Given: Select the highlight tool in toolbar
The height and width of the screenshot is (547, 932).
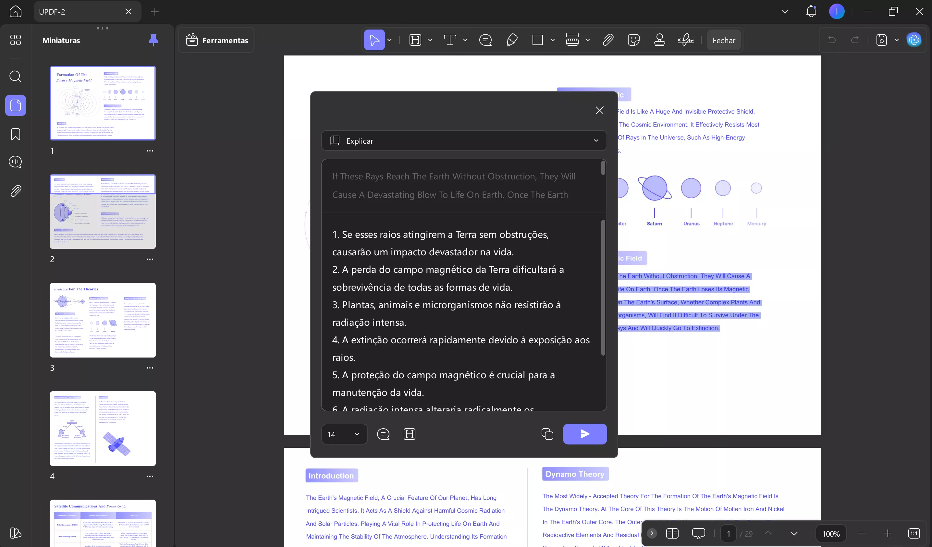Looking at the screenshot, I should click(x=415, y=40).
